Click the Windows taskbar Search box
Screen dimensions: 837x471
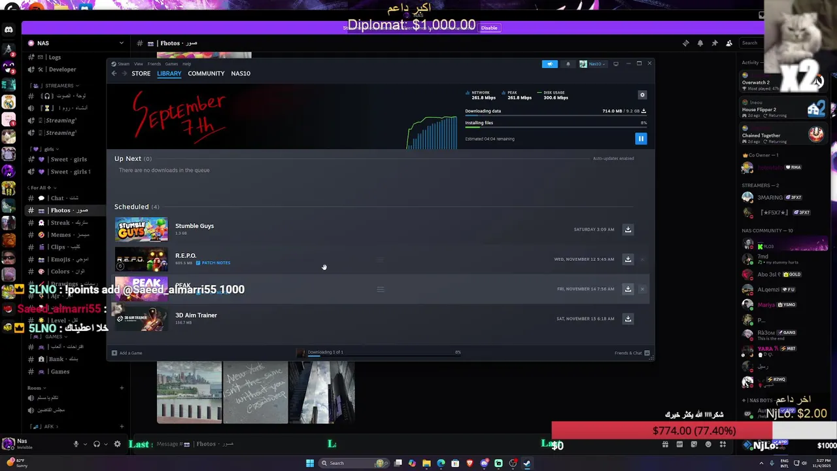353,463
